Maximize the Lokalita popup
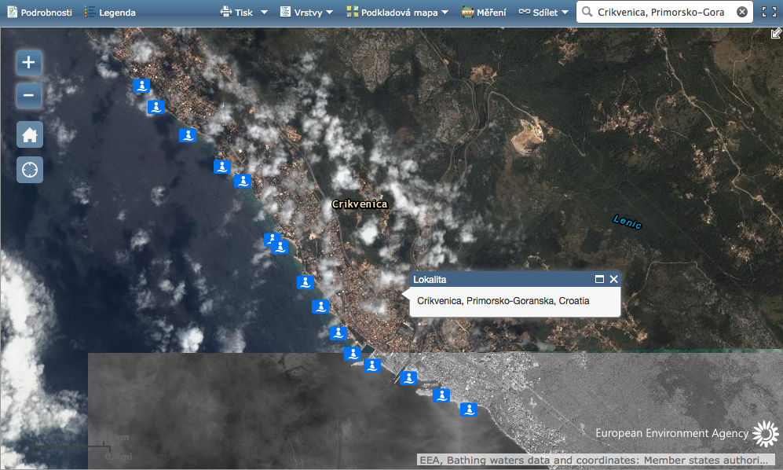 (x=599, y=279)
